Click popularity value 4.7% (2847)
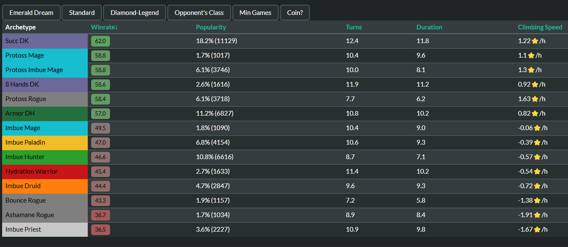Viewport: 568px width, 247px height. pos(213,186)
